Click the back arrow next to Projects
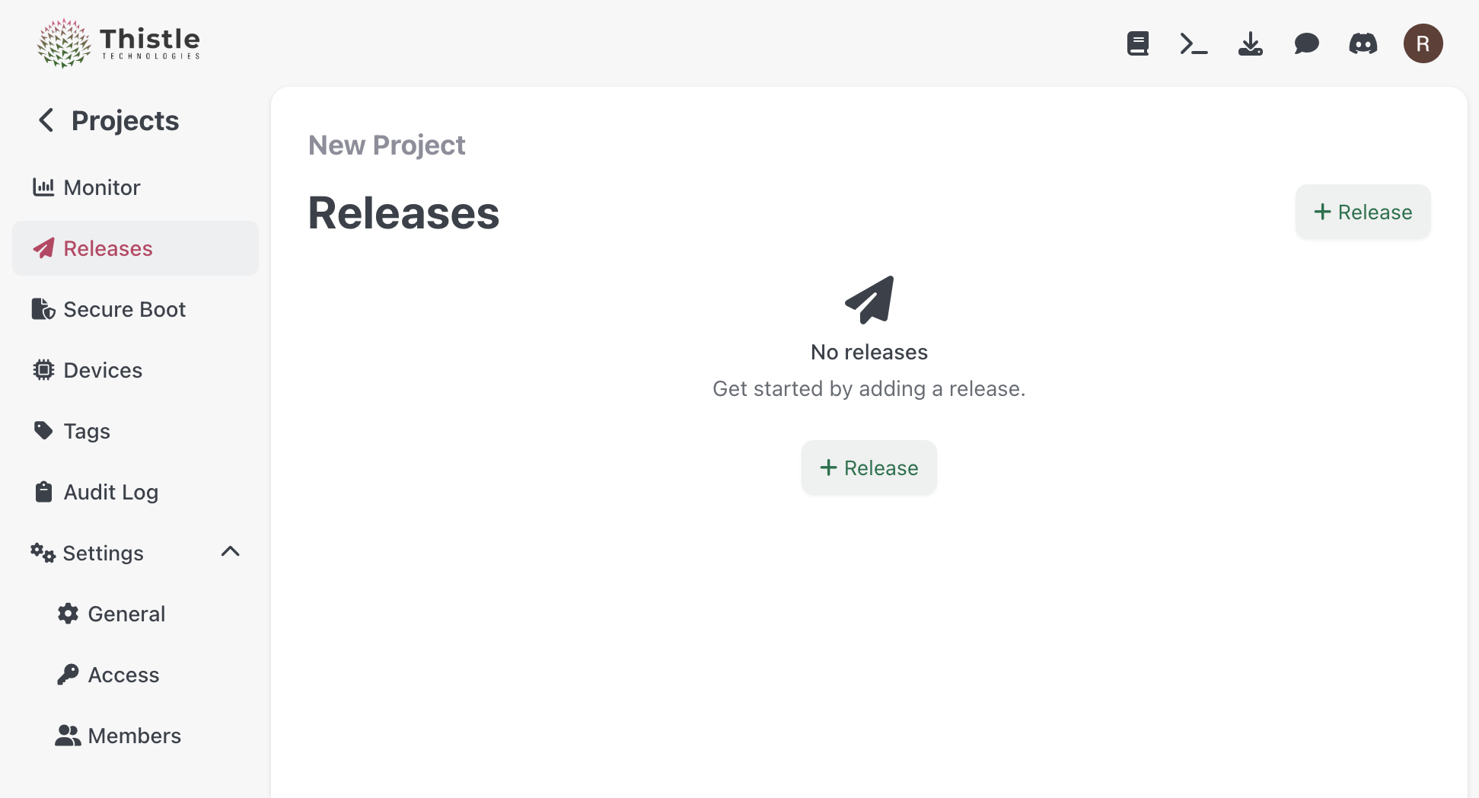Screen dimensions: 1479x798 pos(46,120)
